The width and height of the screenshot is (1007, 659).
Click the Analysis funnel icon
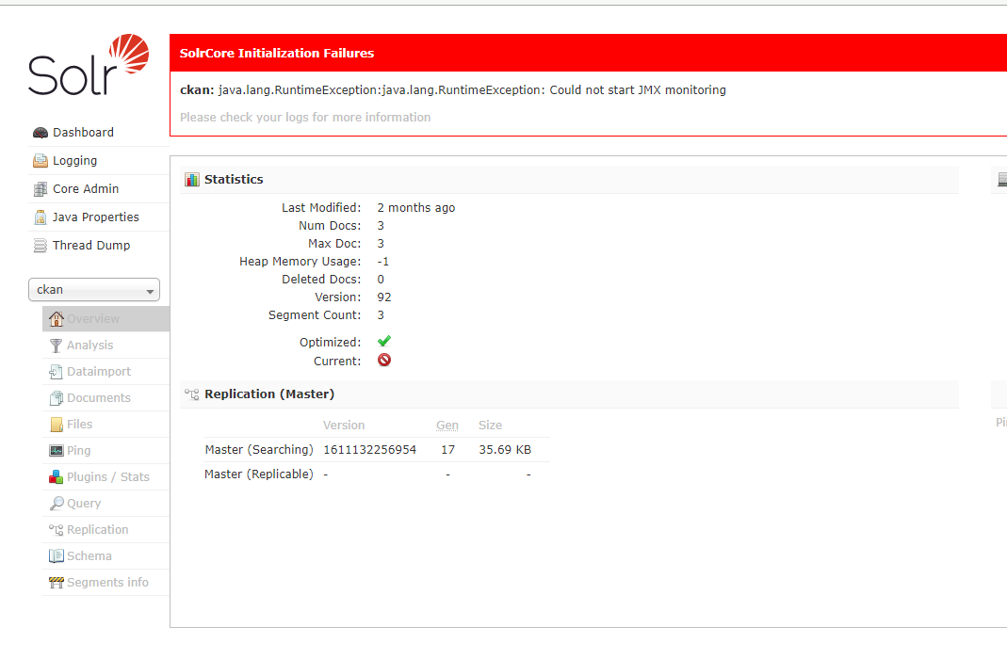57,346
